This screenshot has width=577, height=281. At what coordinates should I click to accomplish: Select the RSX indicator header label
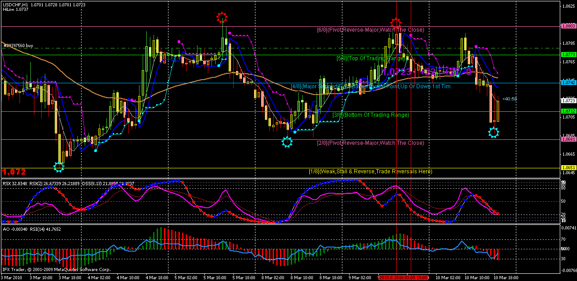point(68,183)
